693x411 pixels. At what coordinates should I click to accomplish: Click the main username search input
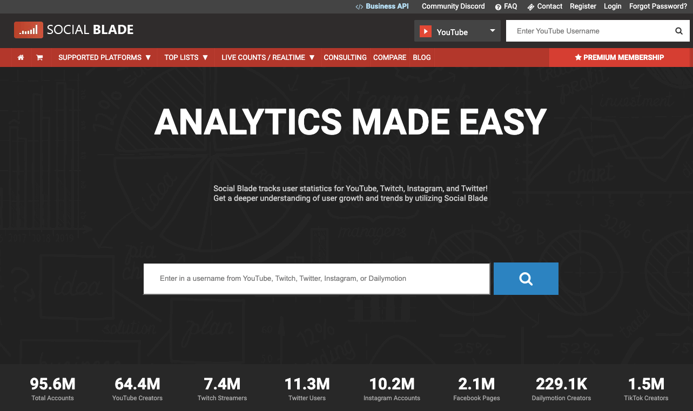click(x=316, y=279)
